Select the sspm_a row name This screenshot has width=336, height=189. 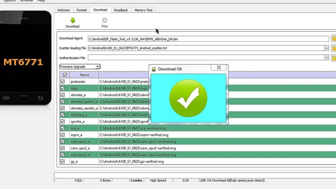click(77, 135)
